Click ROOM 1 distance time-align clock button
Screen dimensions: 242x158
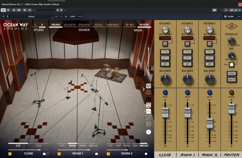pos(187,44)
